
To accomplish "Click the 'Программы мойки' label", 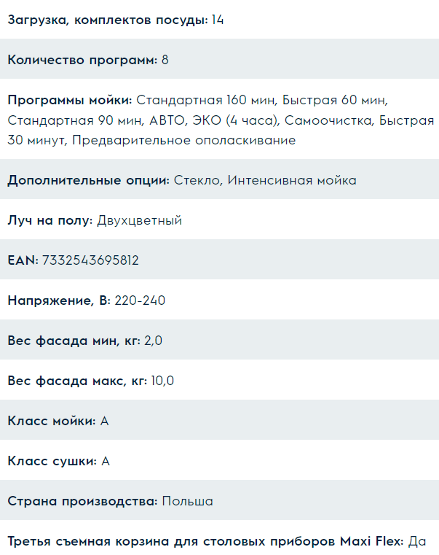I will [70, 99].
